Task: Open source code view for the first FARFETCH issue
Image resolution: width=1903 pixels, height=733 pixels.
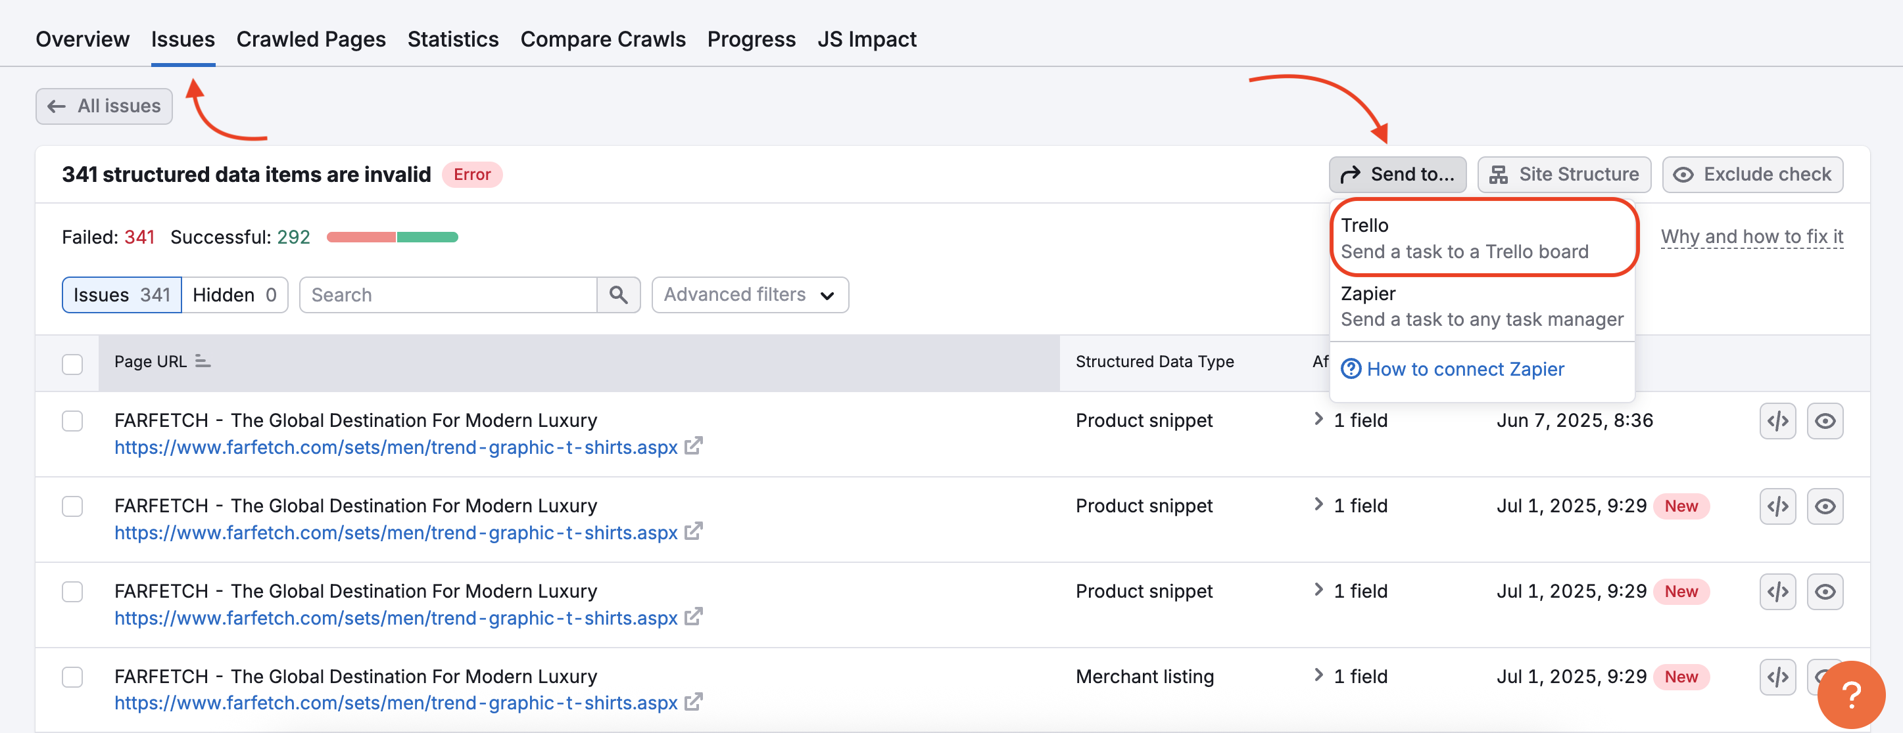Action: pyautogui.click(x=1777, y=421)
